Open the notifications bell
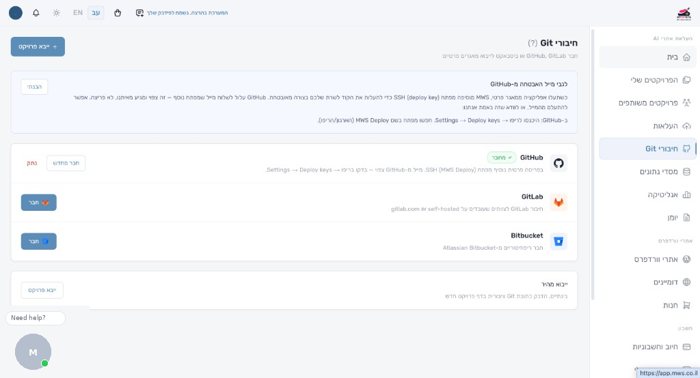The width and height of the screenshot is (700, 378). (36, 13)
